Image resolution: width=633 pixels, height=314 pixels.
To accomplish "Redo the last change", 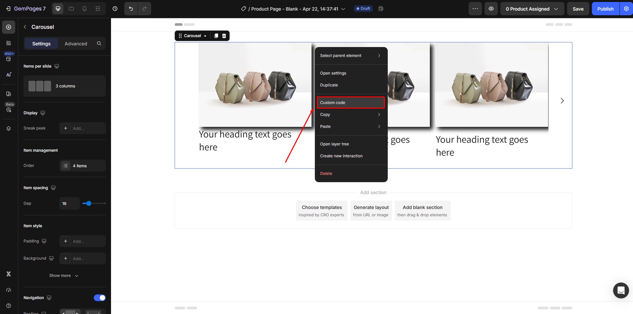I will (144, 9).
